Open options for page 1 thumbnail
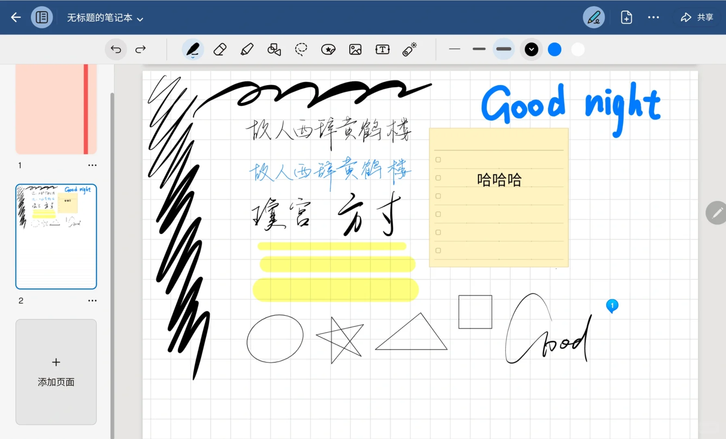The image size is (726, 439). point(92,165)
